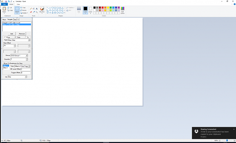Expand the Shapes gallery more arrow
The width and height of the screenshot is (236, 143).
(65, 13)
